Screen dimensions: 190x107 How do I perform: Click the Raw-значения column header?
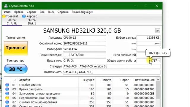point(145,80)
